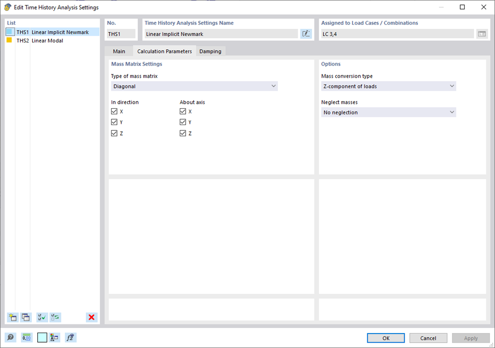Screen dimensions: 495x348
Task: Open the help search icon at bottom left
Action: 11,337
